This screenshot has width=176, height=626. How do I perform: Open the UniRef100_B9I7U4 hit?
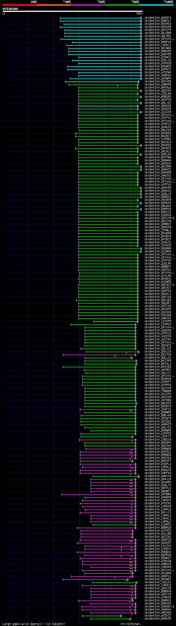coord(158,355)
